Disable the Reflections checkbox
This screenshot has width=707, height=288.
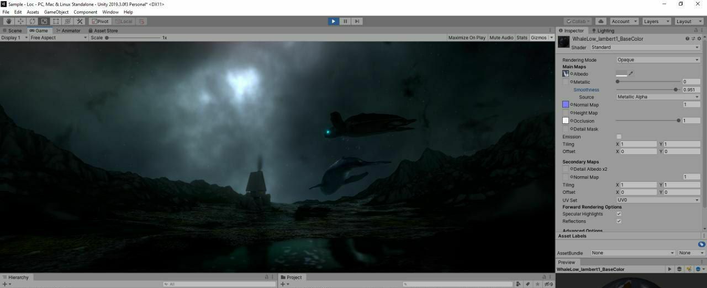[619, 221]
